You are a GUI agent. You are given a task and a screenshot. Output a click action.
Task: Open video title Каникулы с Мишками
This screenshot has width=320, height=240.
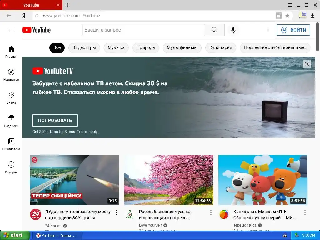265,215
